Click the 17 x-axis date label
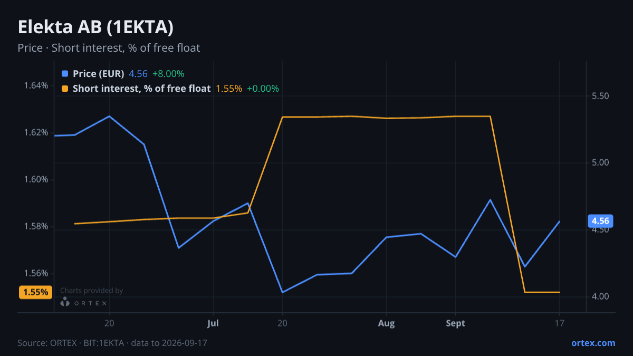Image resolution: width=633 pixels, height=356 pixels. click(559, 323)
